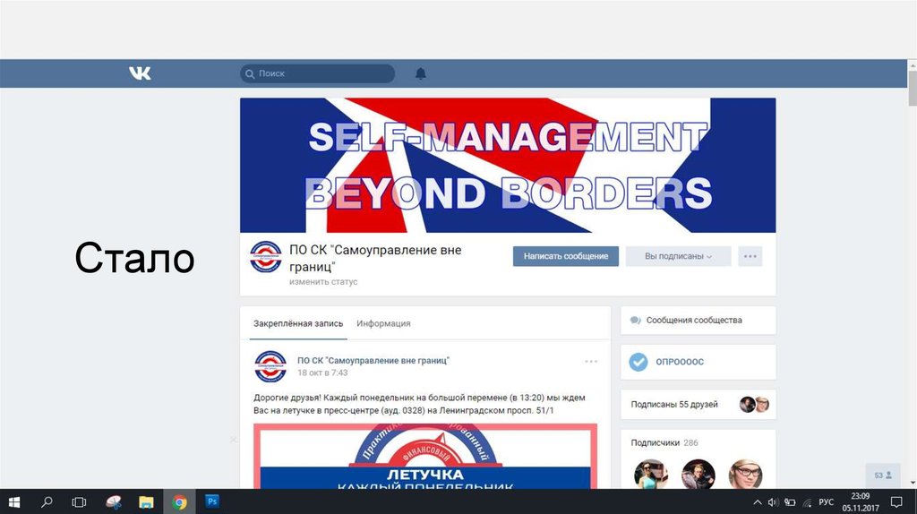The height and width of the screenshot is (514, 917).
Task: Open the Windows Start menu
Action: click(x=14, y=501)
